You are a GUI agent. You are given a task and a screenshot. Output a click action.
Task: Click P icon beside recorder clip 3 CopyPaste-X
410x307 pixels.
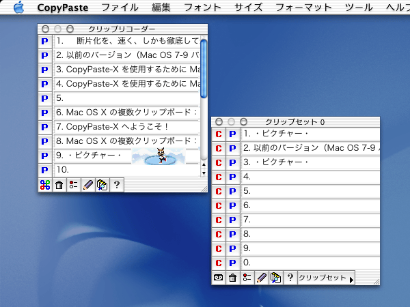45,70
